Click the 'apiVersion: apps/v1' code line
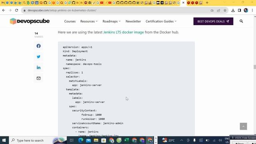 click(x=77, y=47)
